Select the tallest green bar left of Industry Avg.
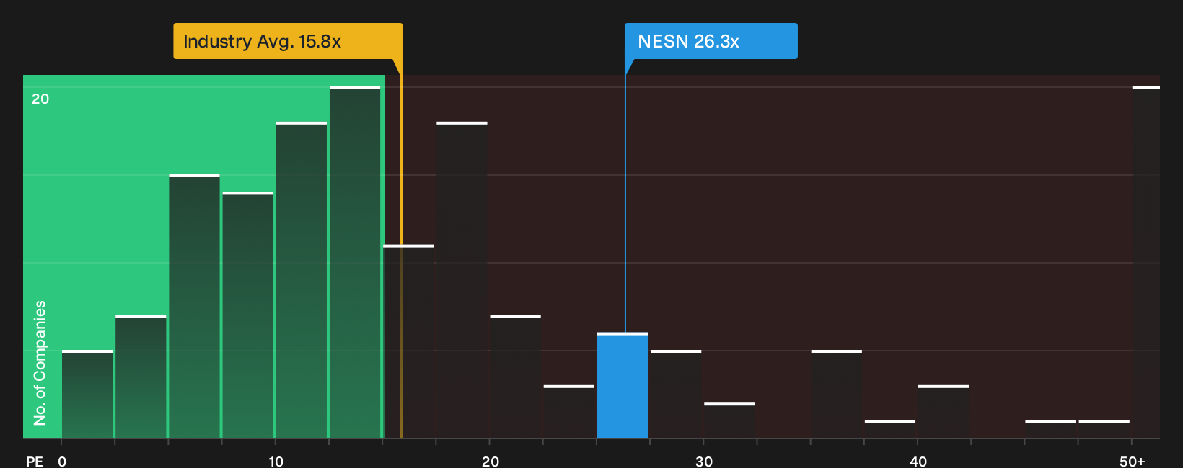 [x=355, y=262]
